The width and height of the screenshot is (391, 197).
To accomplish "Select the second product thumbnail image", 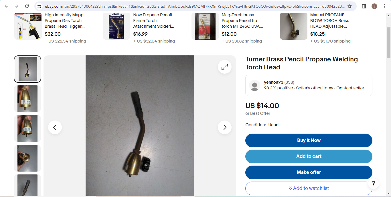I will [27, 99].
